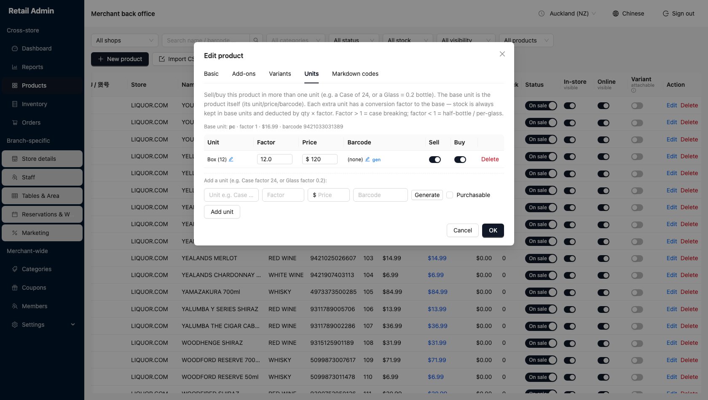Switch to the Variants tab
Image resolution: width=708 pixels, height=400 pixels.
pos(280,74)
